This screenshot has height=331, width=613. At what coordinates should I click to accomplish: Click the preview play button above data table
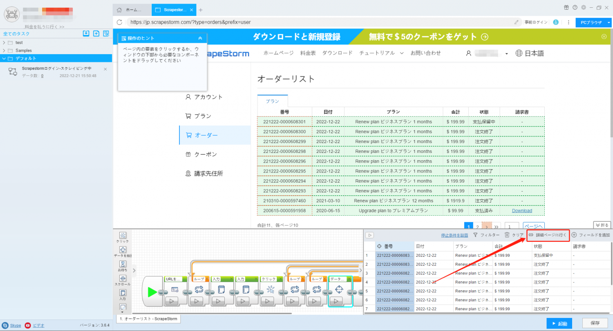(369, 235)
